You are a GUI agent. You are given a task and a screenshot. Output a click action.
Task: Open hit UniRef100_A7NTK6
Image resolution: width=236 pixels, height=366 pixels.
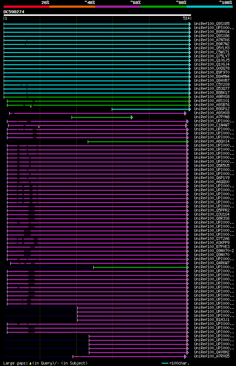(x=212, y=40)
